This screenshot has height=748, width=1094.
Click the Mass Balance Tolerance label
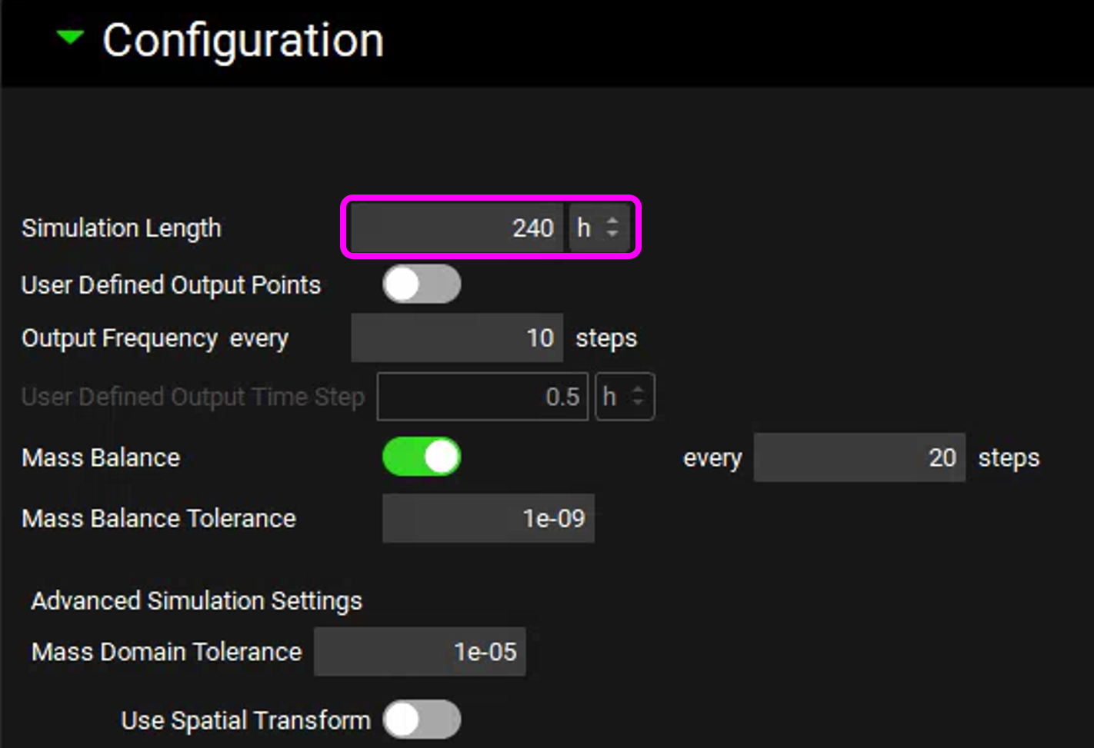[158, 519]
